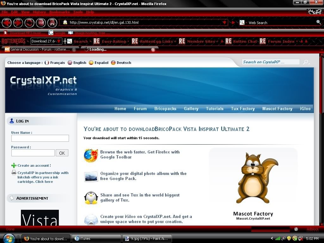Close the General Discussion tab
Viewport: 324px width, 243px height.
(74, 50)
